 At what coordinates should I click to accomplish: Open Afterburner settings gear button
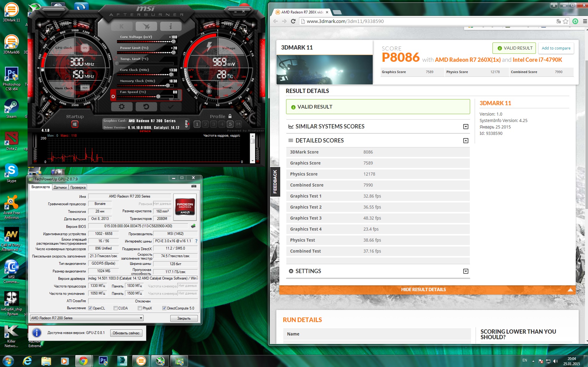[x=122, y=107]
